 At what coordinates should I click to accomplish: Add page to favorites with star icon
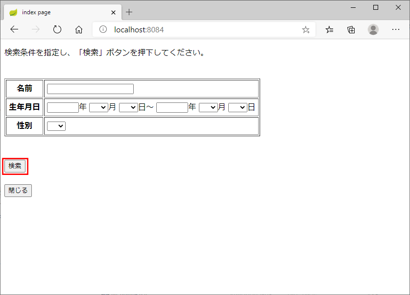point(306,29)
